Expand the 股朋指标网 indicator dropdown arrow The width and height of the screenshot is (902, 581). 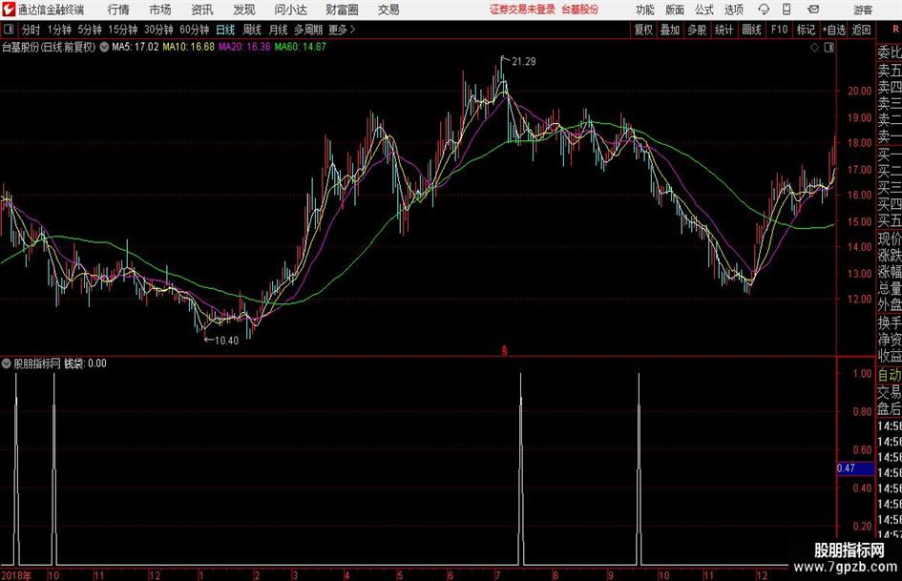pyautogui.click(x=7, y=363)
